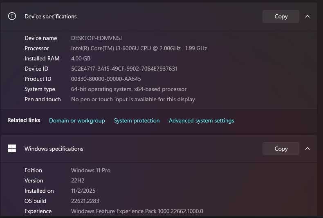This screenshot has height=218, width=323.
Task: Select the device name DESKTOP-EDMVN5J
Action: 96,38
